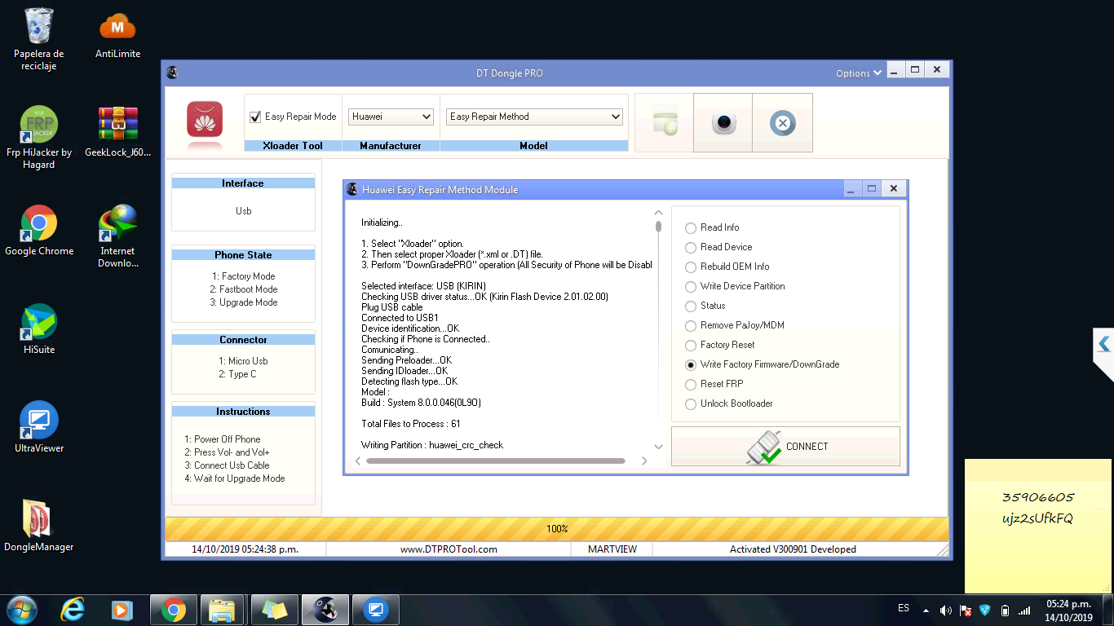Image resolution: width=1114 pixels, height=626 pixels.
Task: Open Internet Download Manager desktop icon
Action: coord(117,236)
